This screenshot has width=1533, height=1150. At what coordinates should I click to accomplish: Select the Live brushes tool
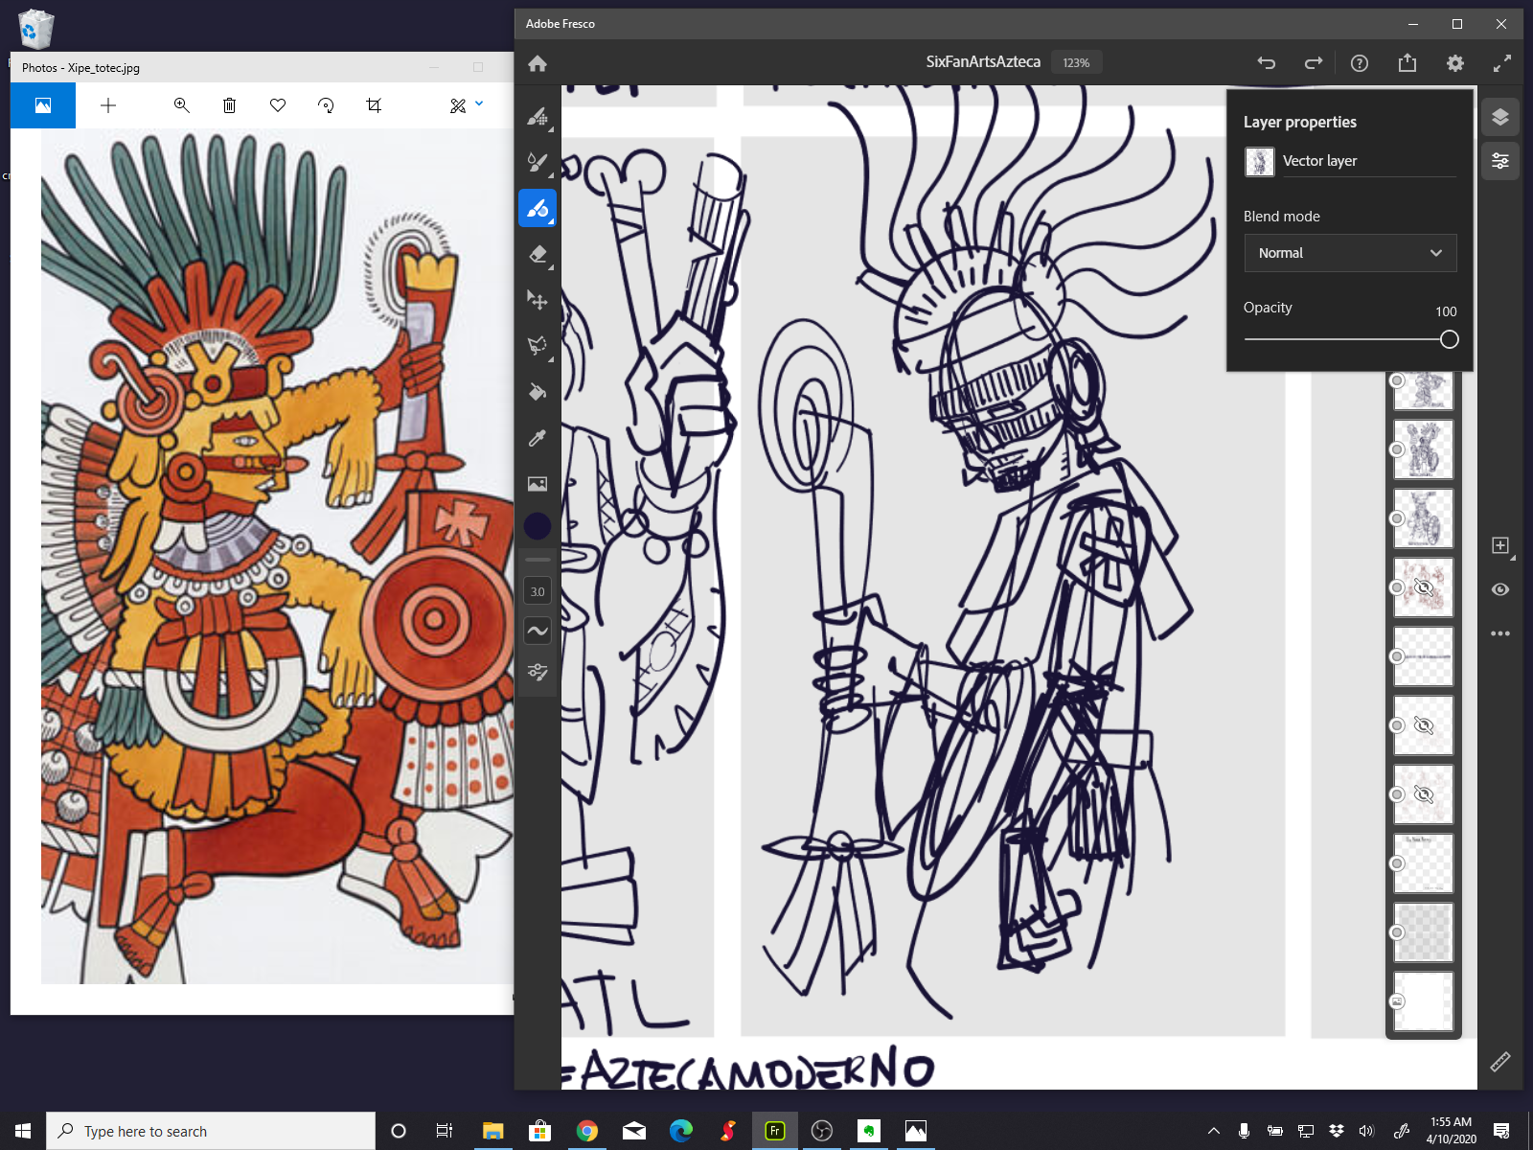coord(538,162)
